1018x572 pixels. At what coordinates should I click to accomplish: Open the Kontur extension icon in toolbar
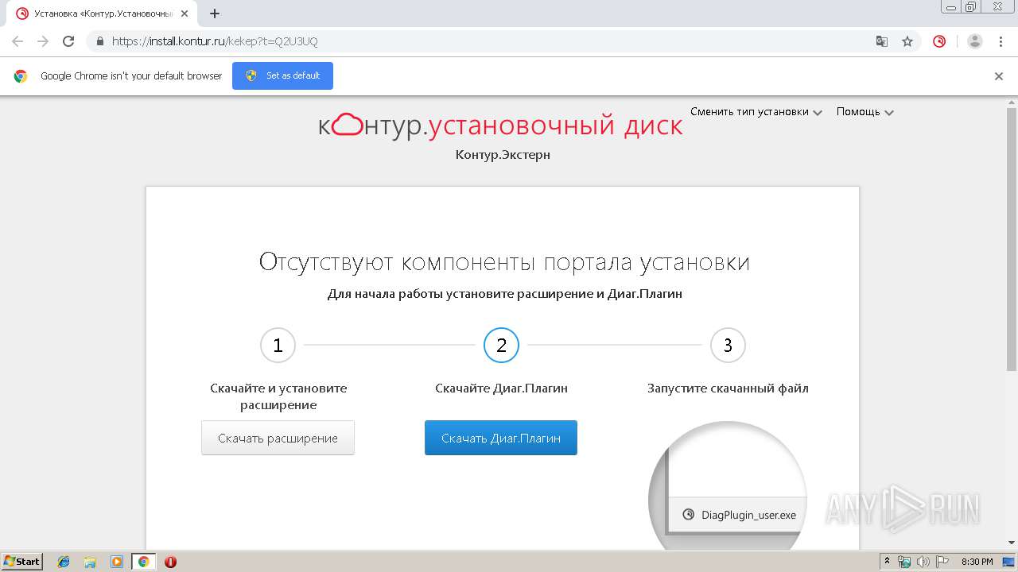click(x=939, y=41)
